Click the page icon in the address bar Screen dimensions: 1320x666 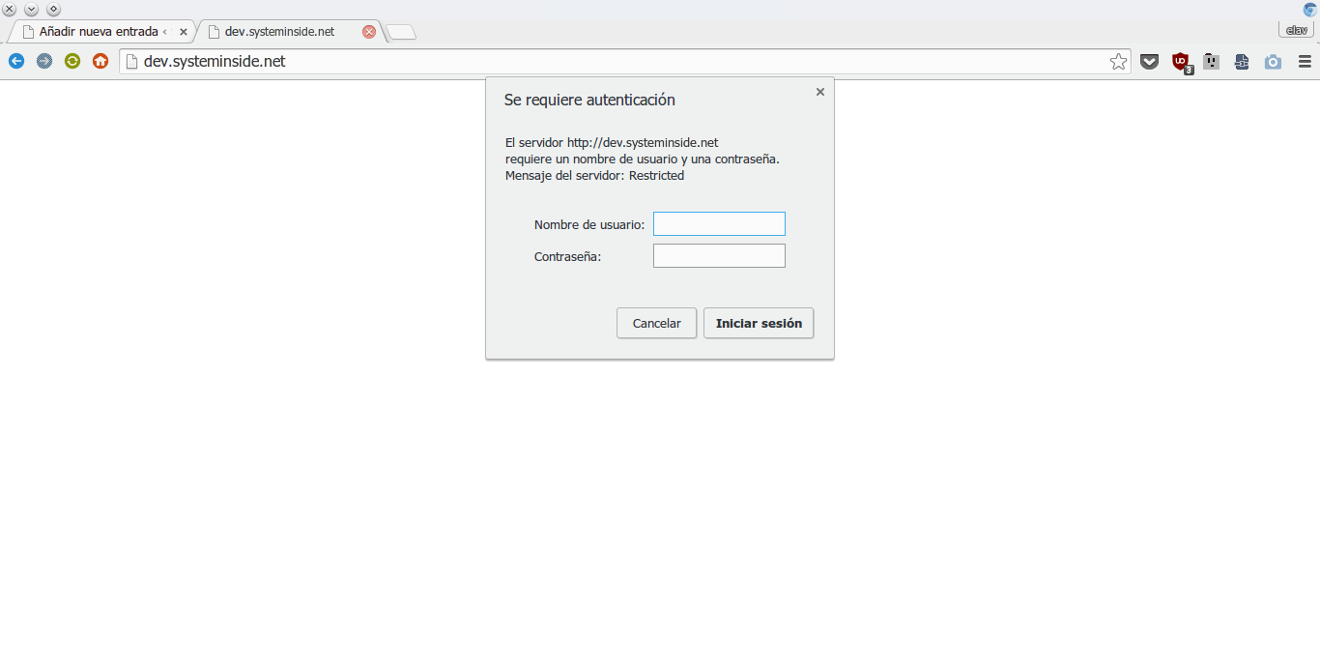tap(129, 60)
